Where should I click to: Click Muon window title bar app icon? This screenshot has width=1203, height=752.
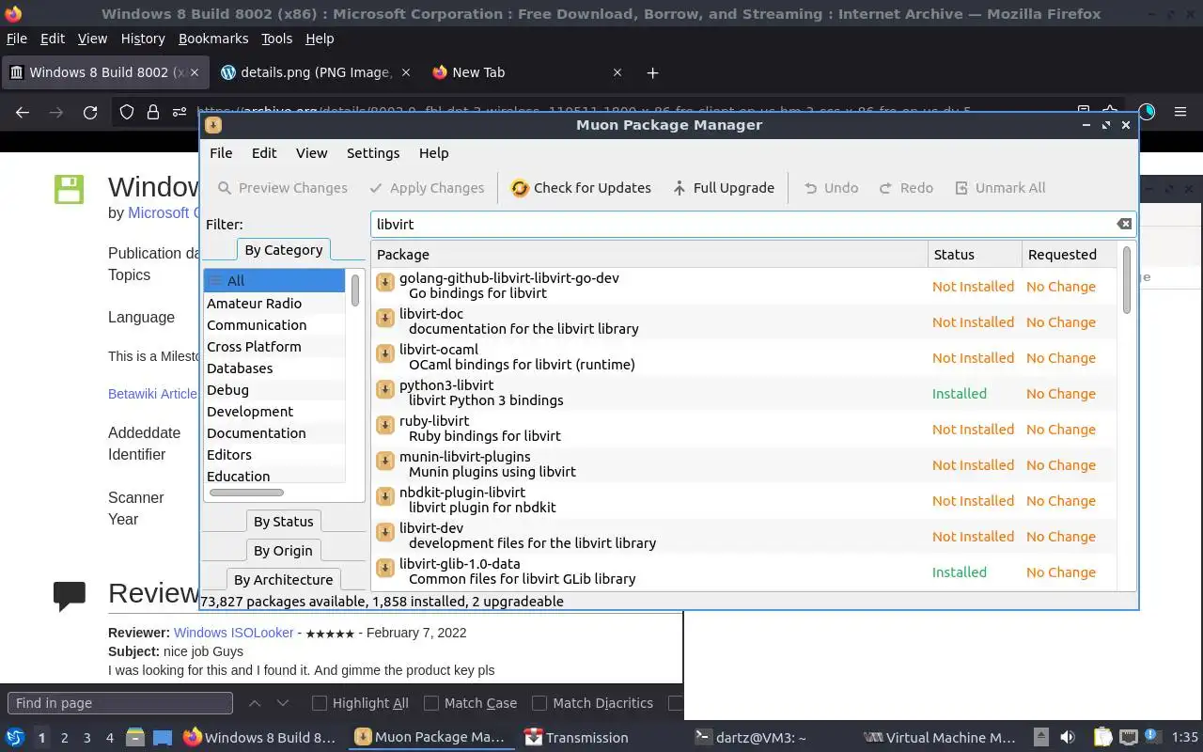pos(213,125)
